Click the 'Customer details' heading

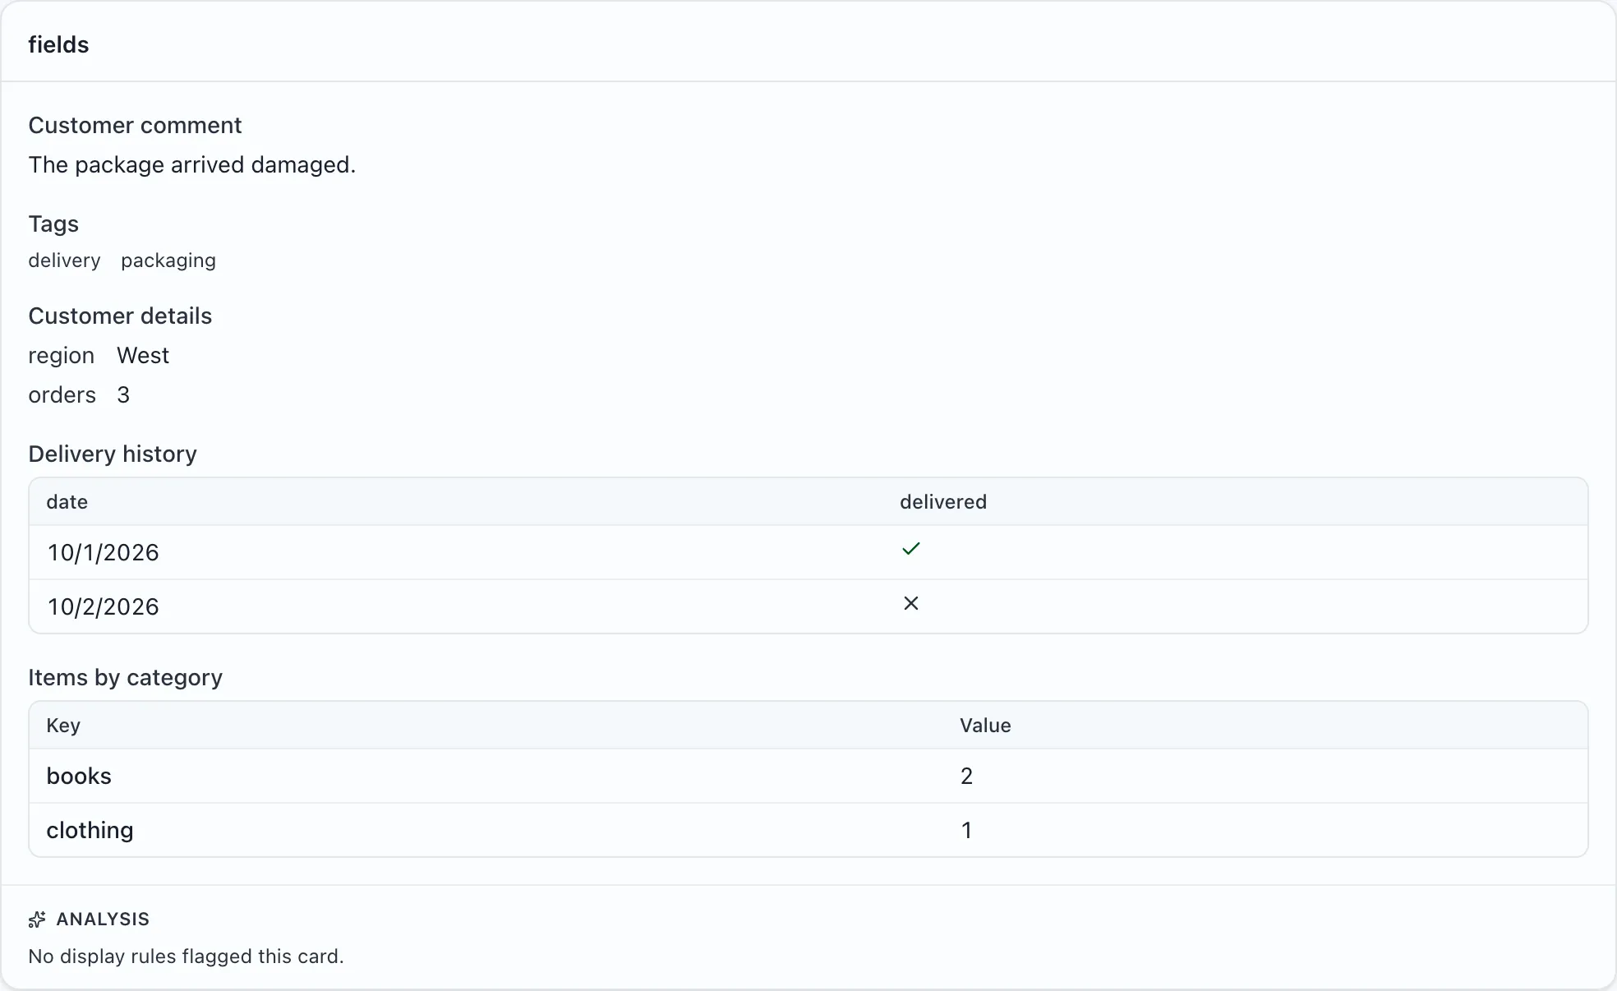coord(120,316)
